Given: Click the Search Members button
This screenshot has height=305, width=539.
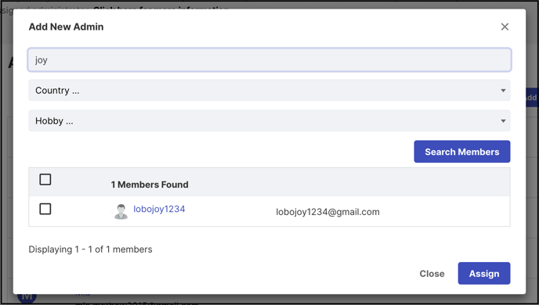Looking at the screenshot, I should 461,152.
